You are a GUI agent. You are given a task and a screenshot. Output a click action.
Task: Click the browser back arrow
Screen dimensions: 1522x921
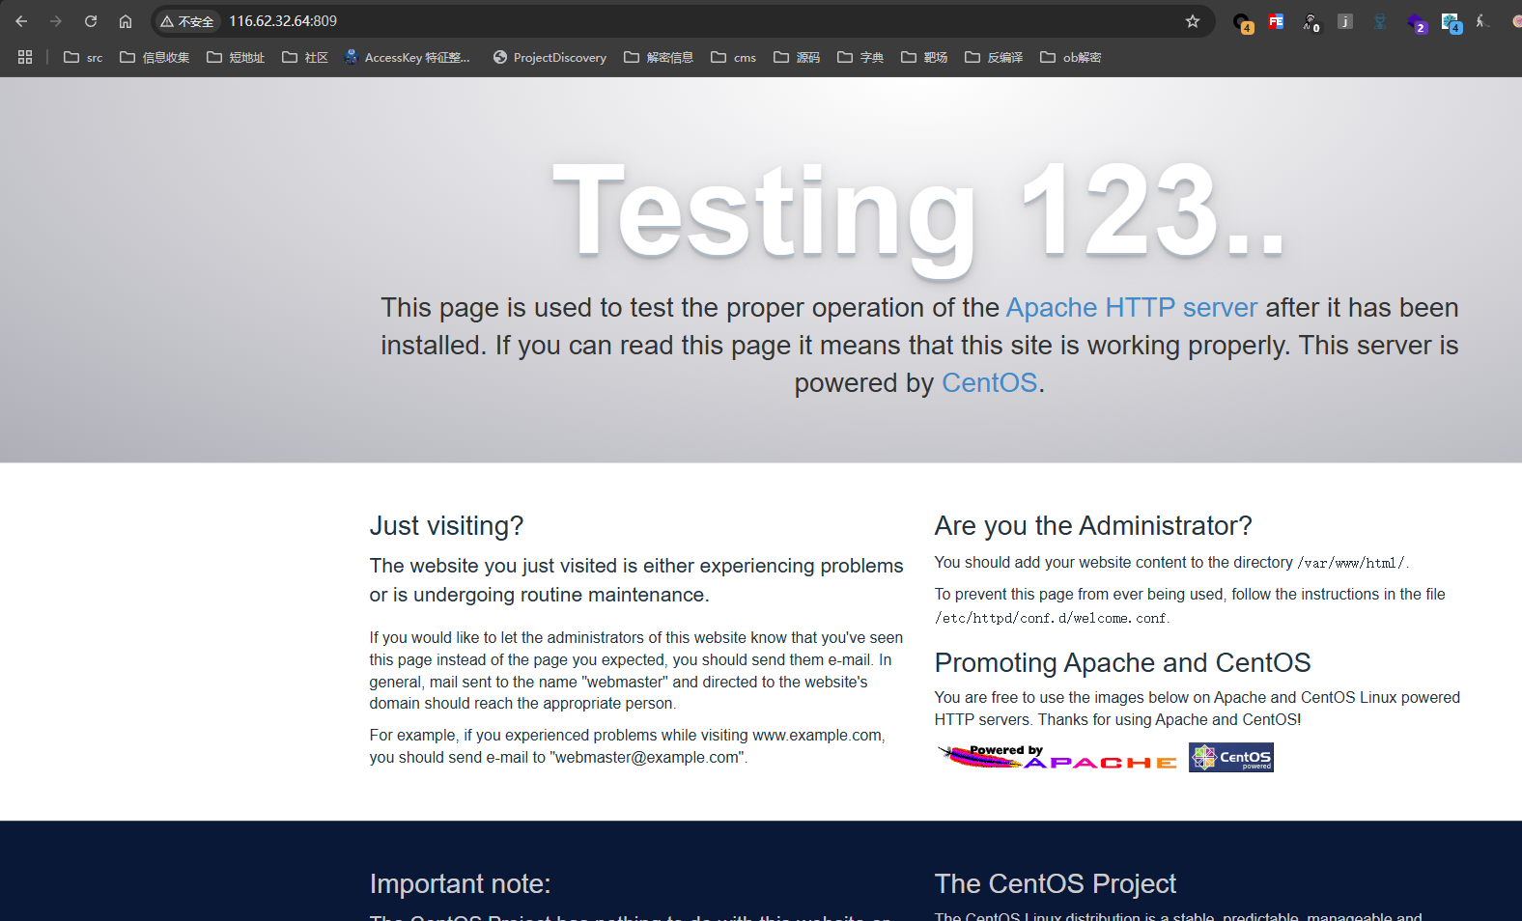point(21,21)
